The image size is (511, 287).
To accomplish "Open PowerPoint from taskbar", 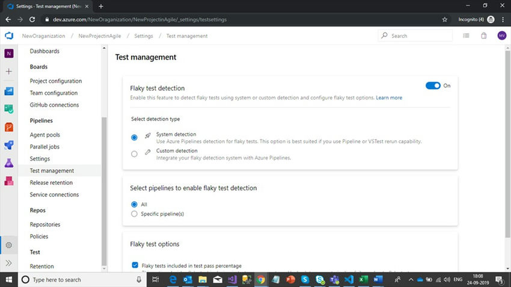I will pos(290,280).
